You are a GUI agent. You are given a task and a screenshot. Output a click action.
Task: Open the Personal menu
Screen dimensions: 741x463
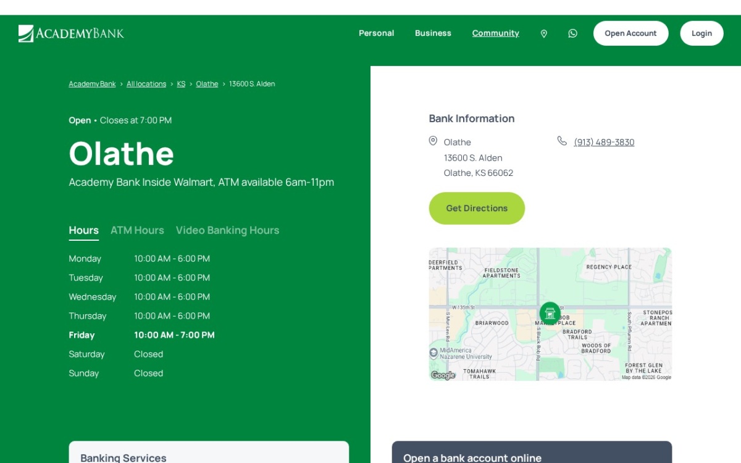point(377,33)
